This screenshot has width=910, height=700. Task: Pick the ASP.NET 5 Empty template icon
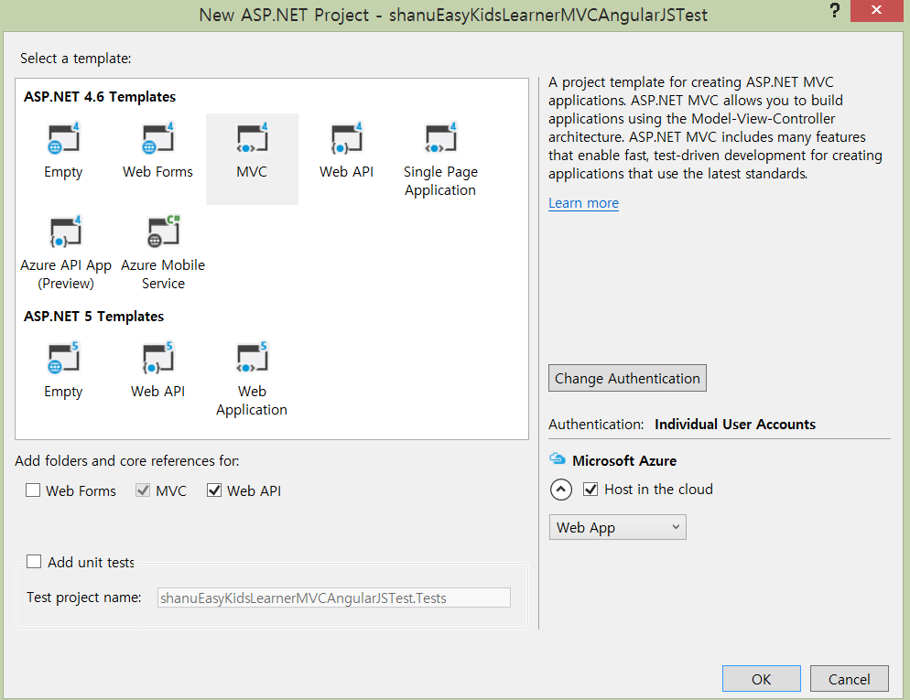click(63, 358)
